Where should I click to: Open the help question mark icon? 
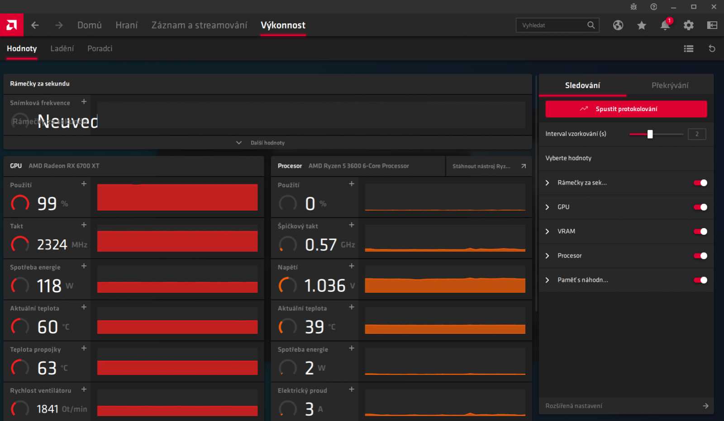pos(654,7)
